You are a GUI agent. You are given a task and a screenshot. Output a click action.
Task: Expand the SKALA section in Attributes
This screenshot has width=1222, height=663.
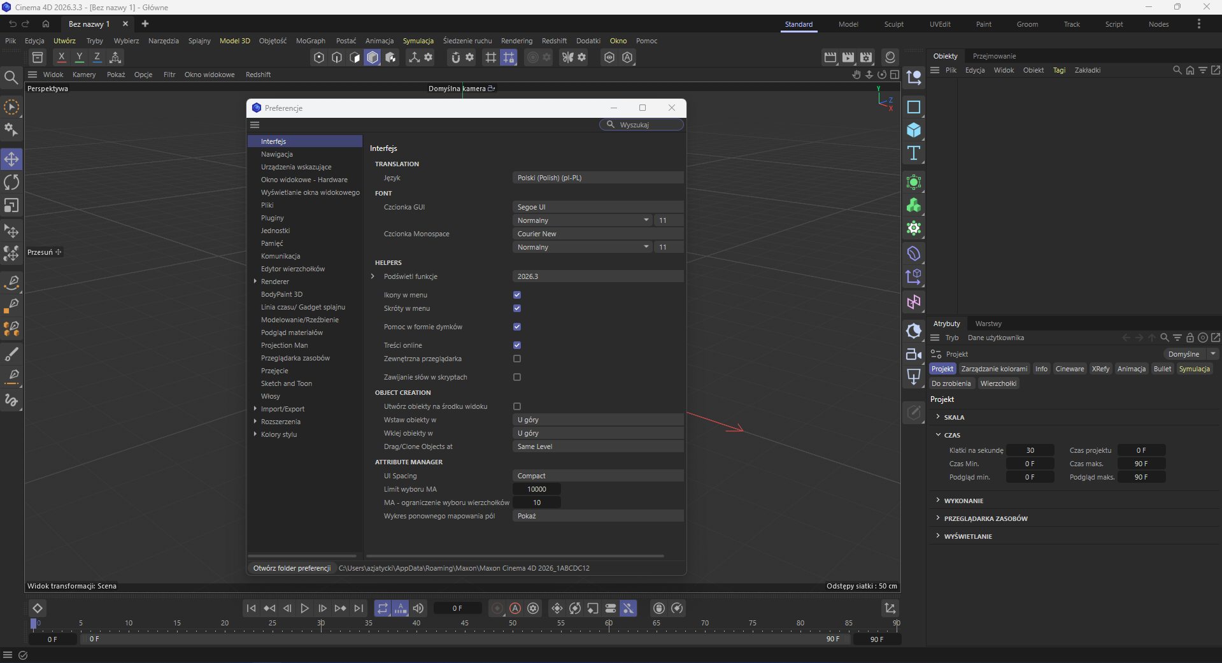pyautogui.click(x=938, y=417)
